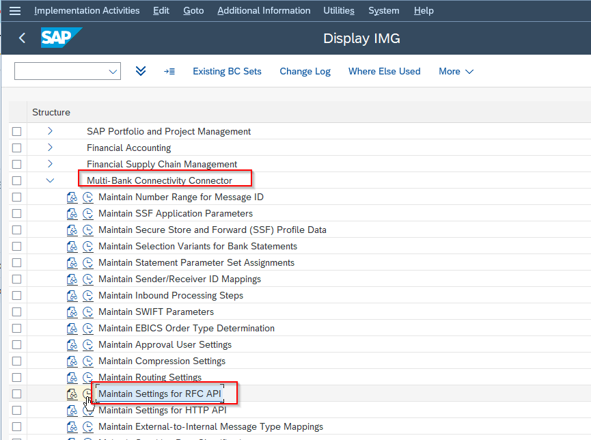Execute activity icon for Maintain Number Range
The image size is (591, 440).
(87, 197)
